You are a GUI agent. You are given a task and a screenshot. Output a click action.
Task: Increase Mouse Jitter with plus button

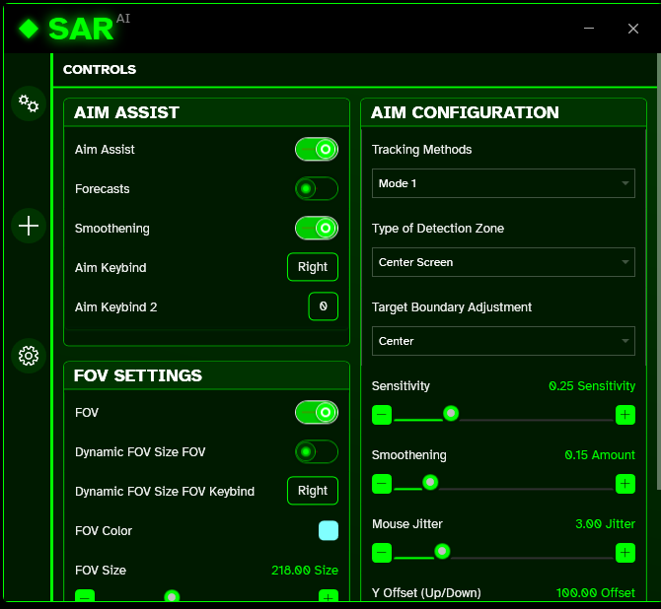click(x=625, y=553)
